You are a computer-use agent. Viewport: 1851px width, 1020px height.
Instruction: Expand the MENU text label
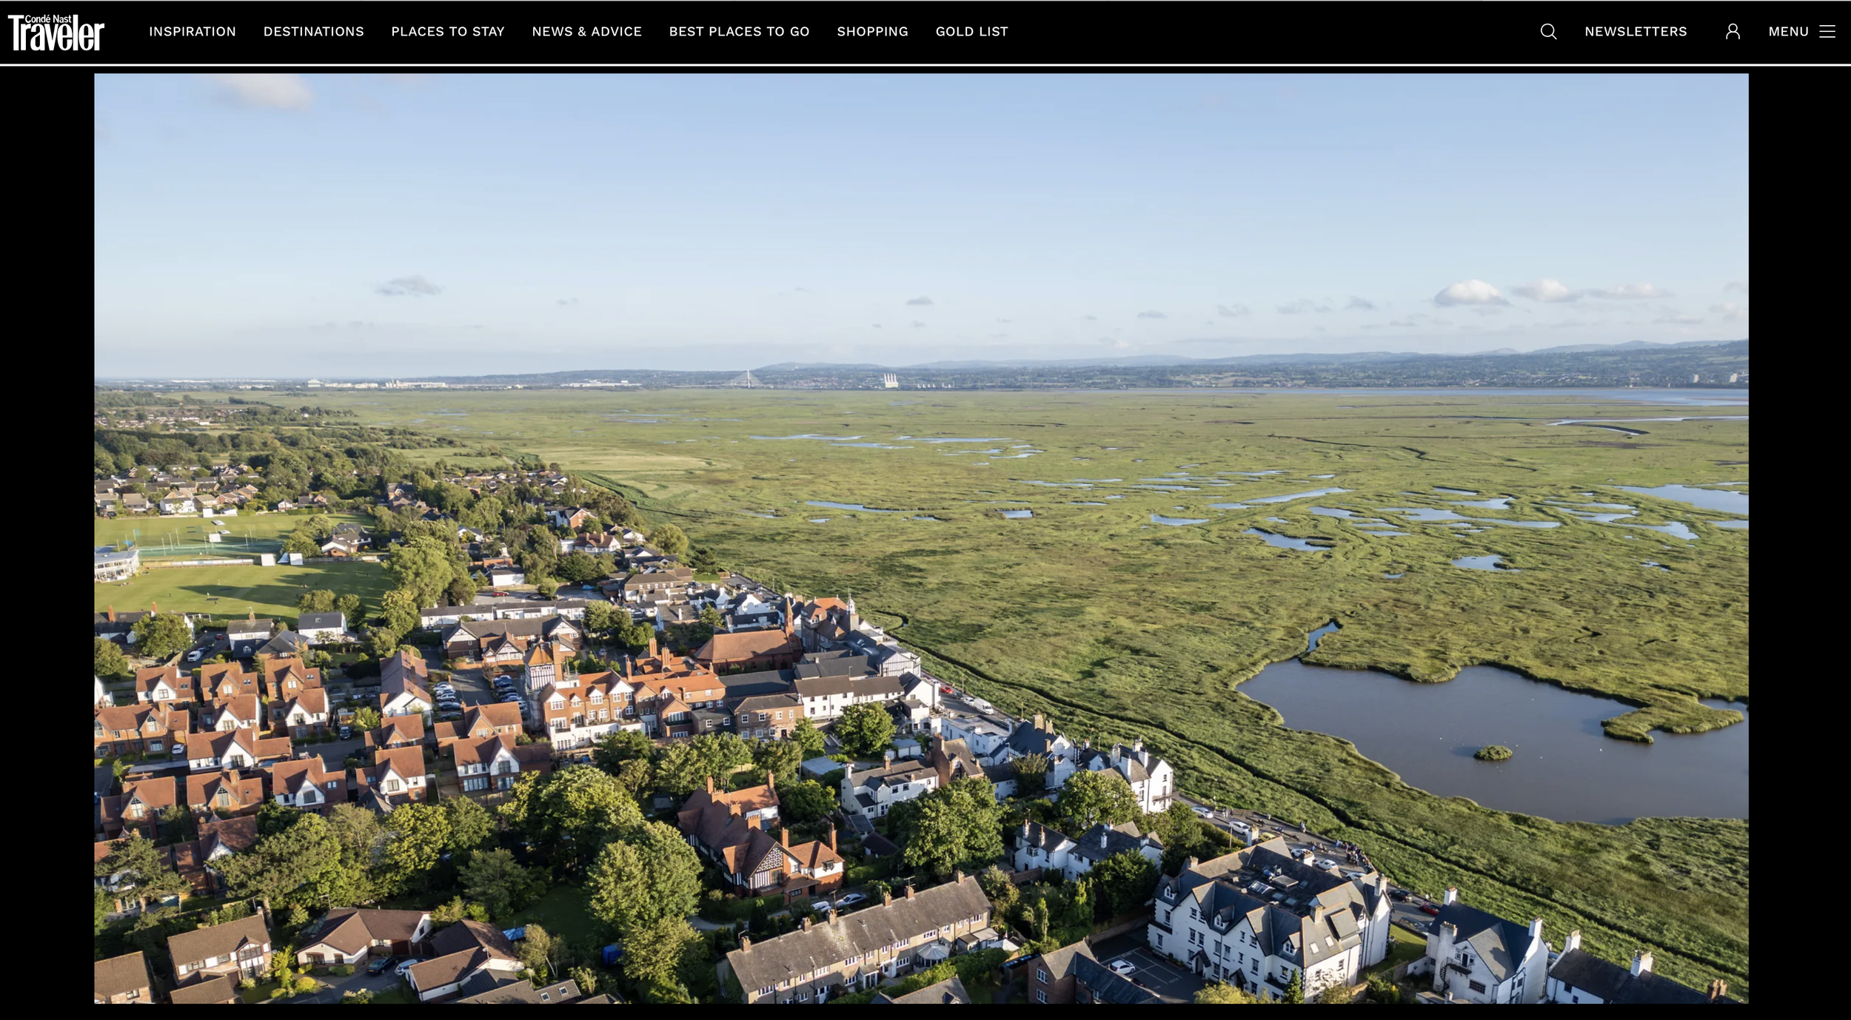(1788, 32)
